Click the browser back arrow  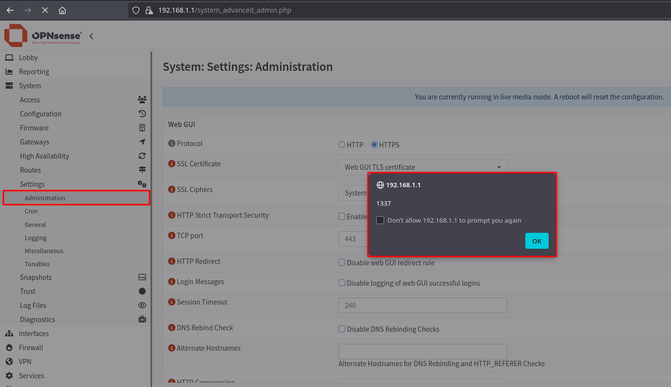point(10,10)
